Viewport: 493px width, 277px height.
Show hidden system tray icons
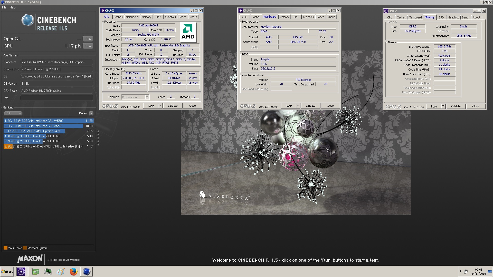point(460,272)
